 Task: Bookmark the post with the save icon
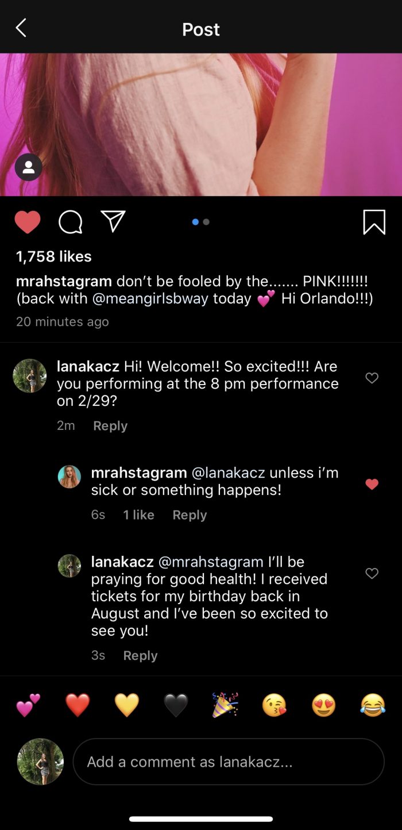[x=374, y=222]
